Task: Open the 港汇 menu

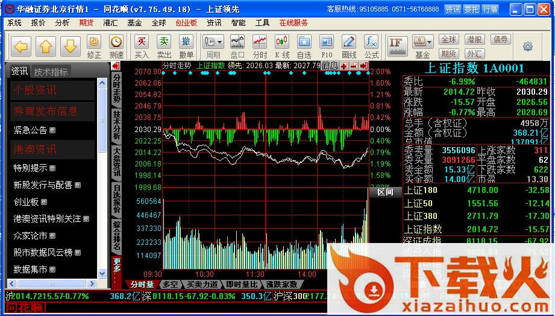Action: [x=110, y=23]
